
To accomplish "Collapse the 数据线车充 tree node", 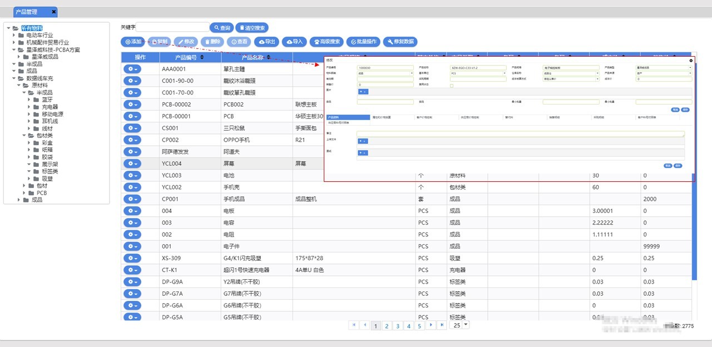I will coord(14,78).
